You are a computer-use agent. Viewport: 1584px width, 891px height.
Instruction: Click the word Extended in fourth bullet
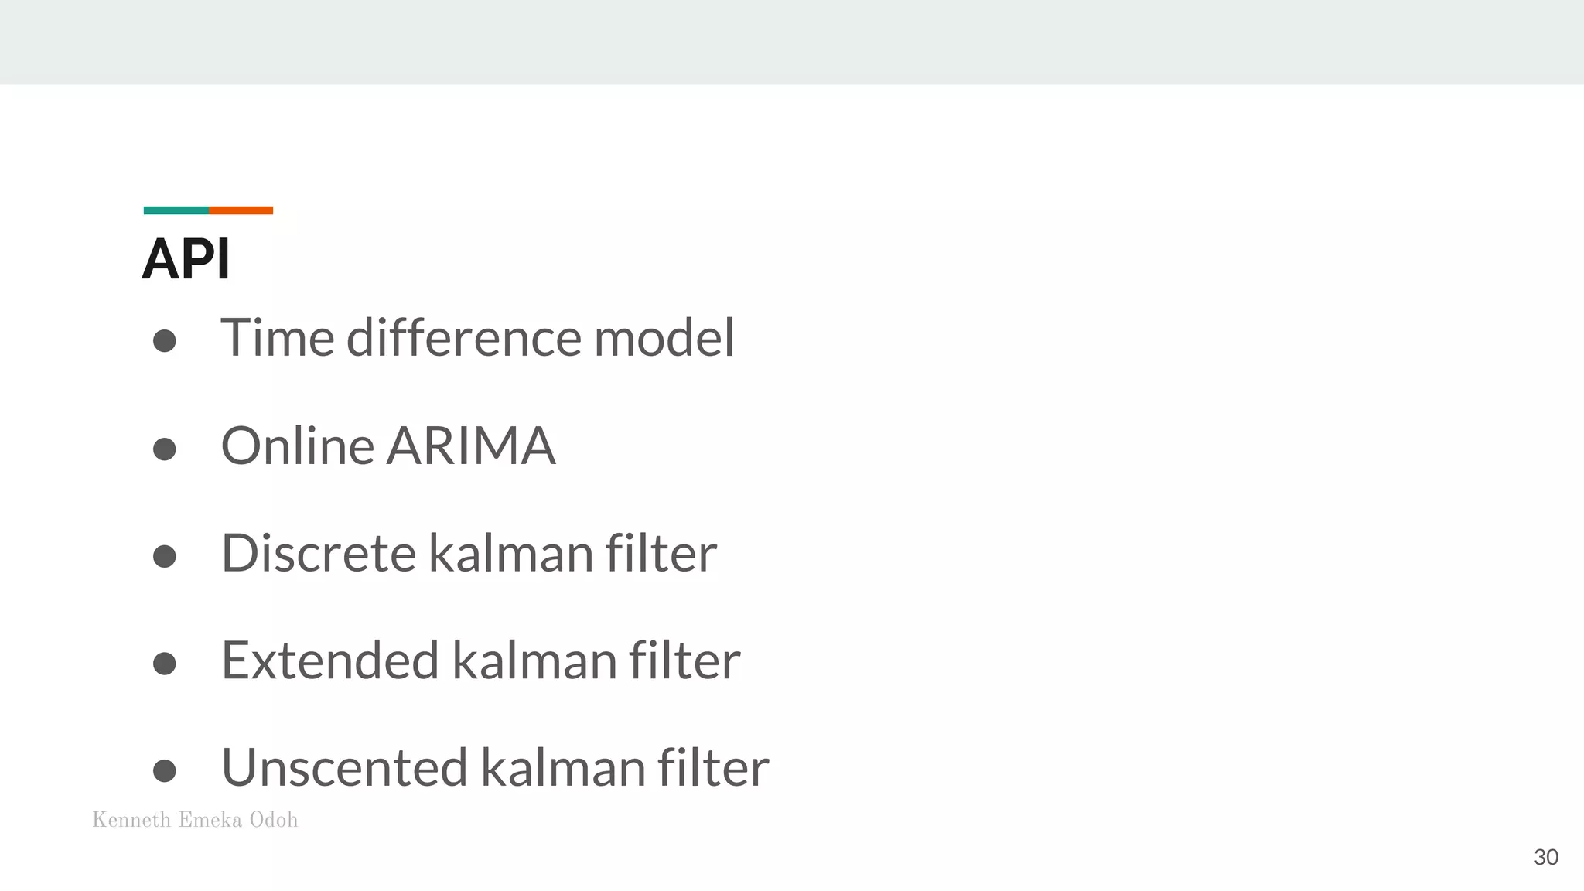[x=330, y=661]
